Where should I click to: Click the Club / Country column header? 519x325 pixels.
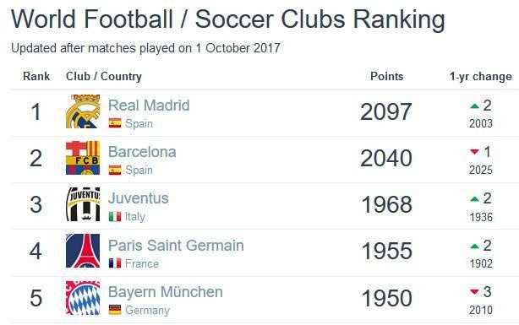(104, 76)
